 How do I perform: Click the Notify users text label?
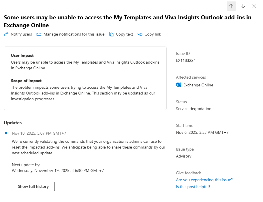pos(21,34)
